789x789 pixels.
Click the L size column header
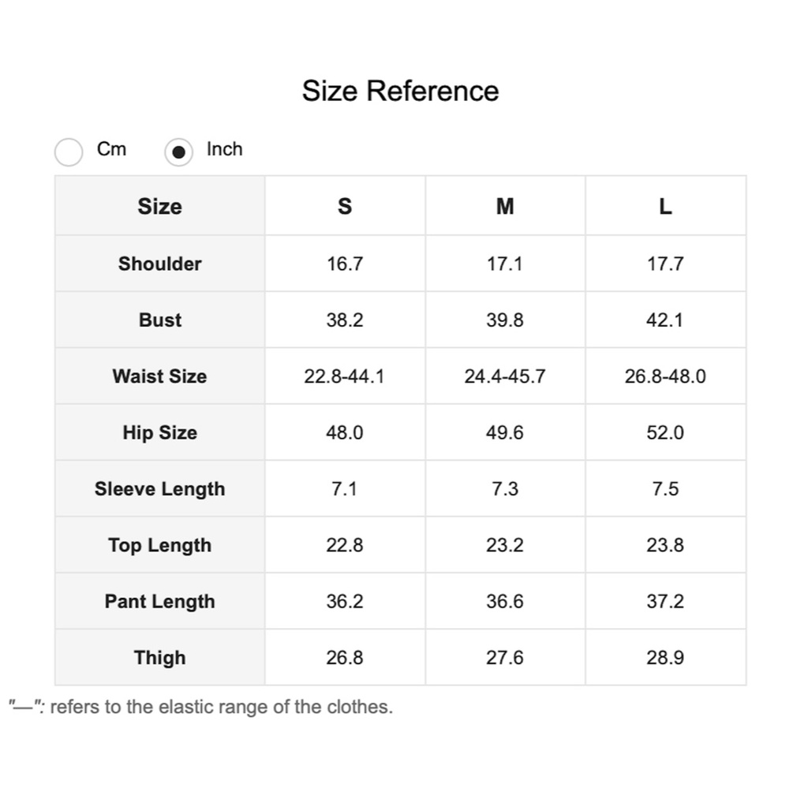pos(666,206)
